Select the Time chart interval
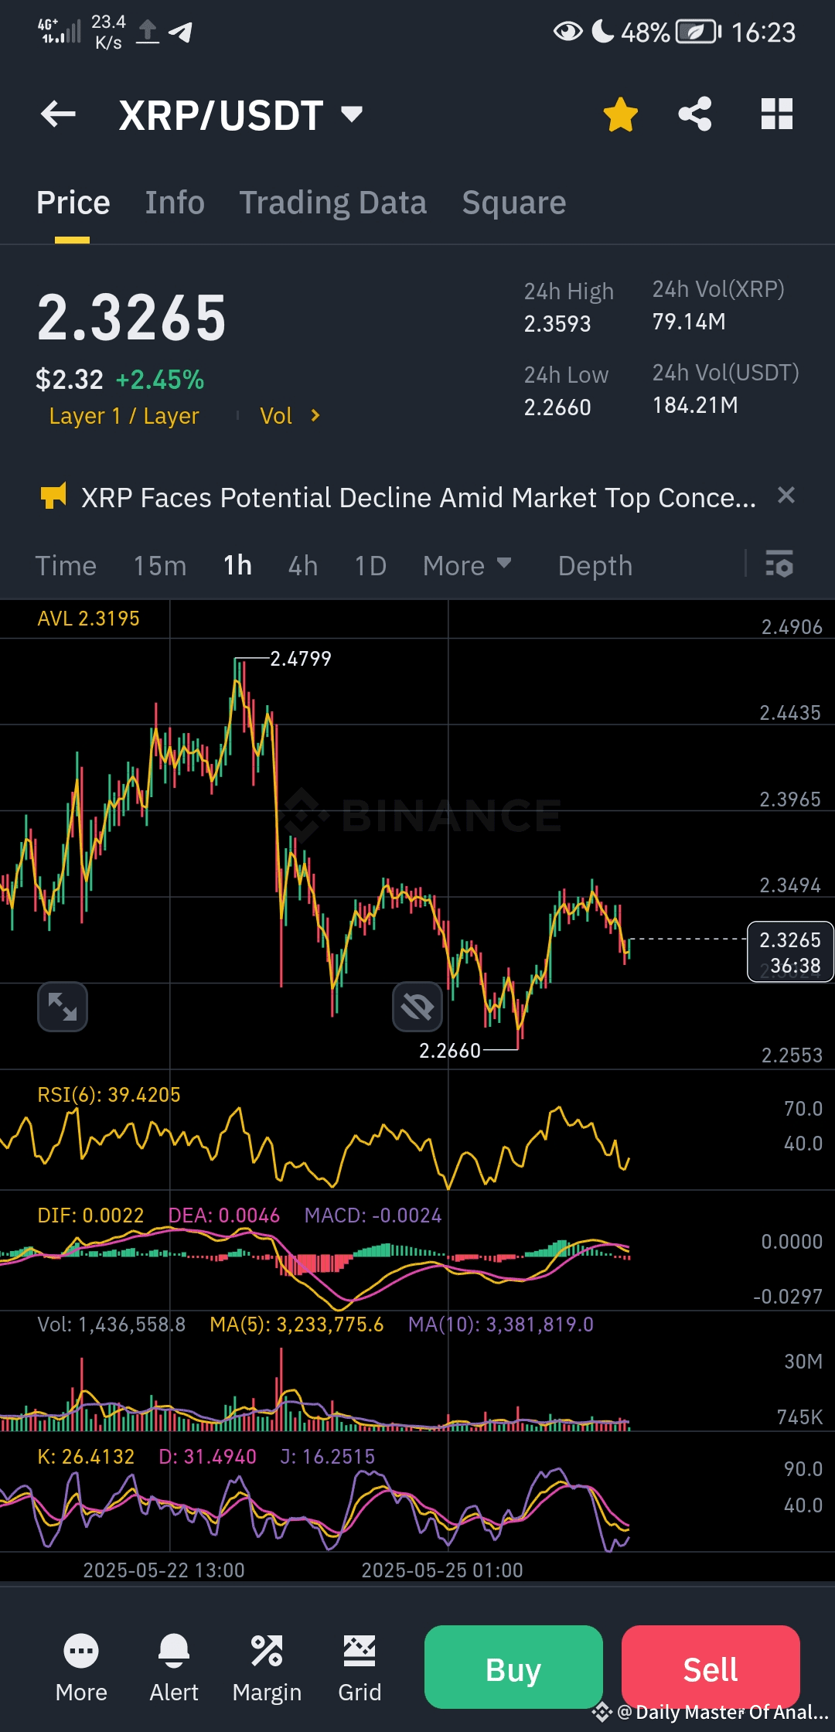The height and width of the screenshot is (1732, 835). 66,566
